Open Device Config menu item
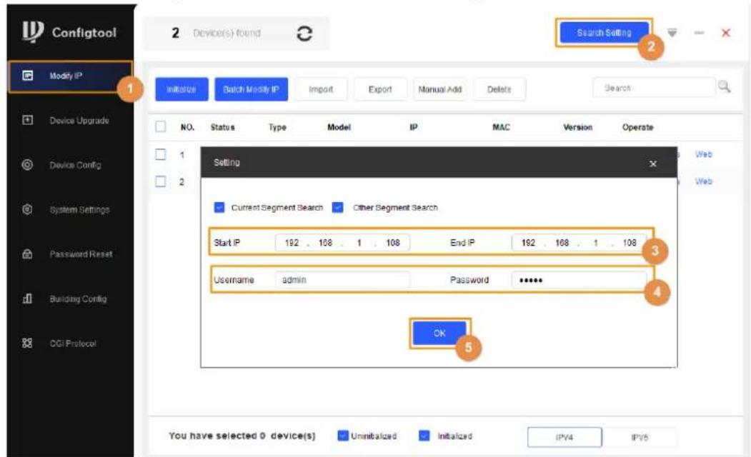 (x=75, y=165)
